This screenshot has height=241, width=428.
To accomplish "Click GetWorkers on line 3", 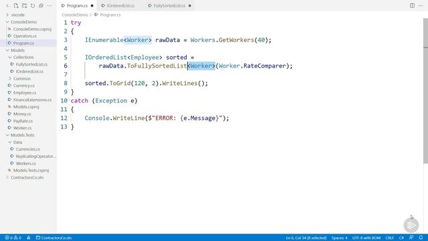I will point(236,40).
